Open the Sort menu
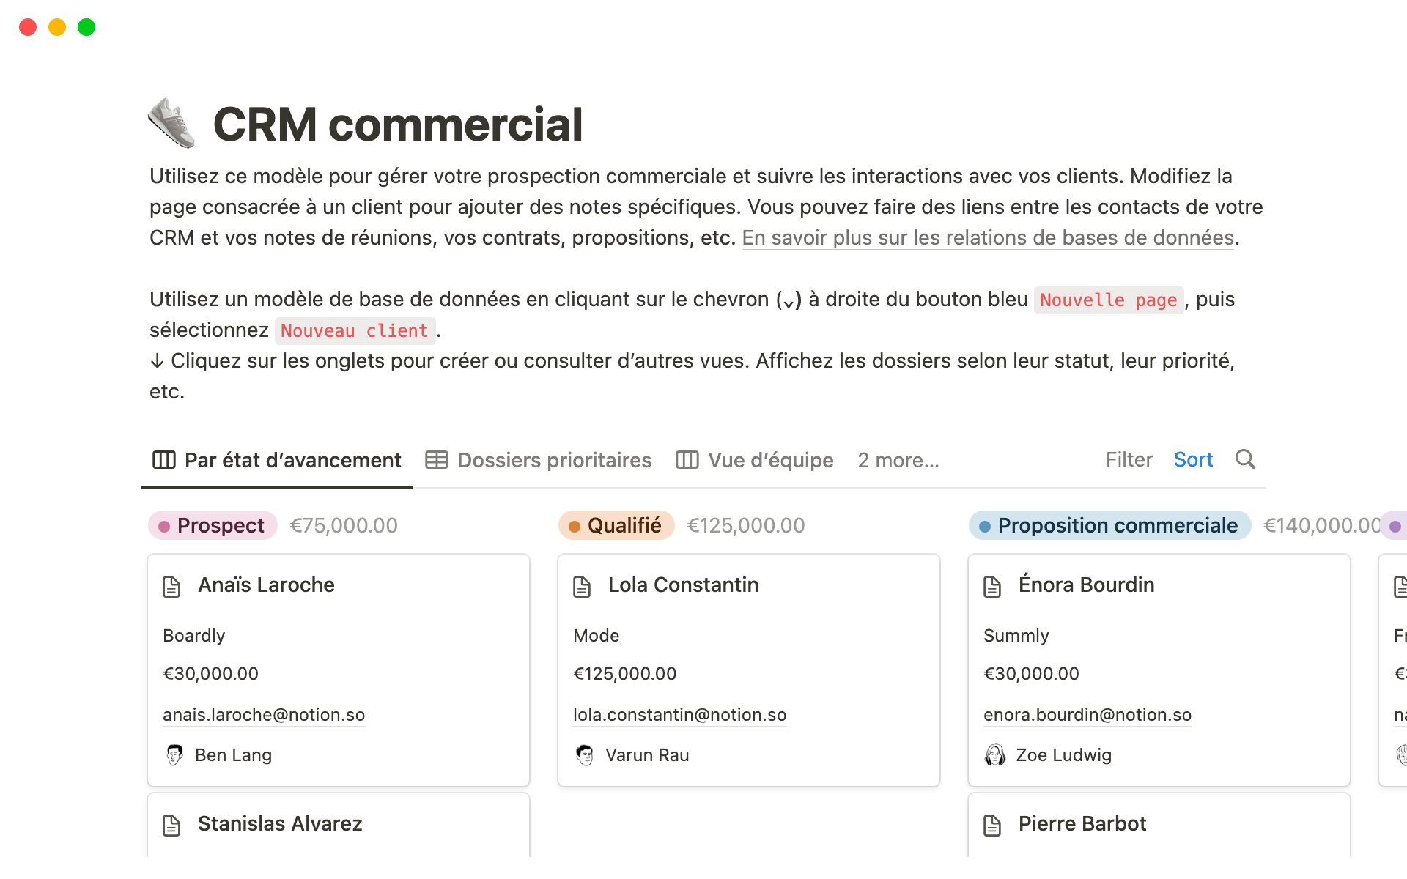This screenshot has height=879, width=1407. tap(1193, 459)
